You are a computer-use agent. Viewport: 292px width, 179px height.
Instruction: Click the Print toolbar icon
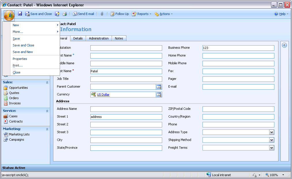[65, 14]
